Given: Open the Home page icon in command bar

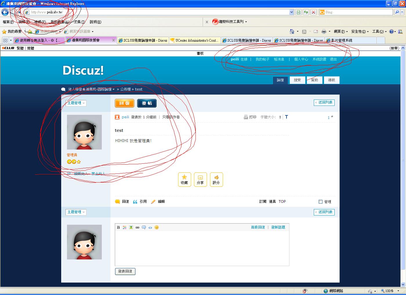Looking at the screenshot, I should coord(292,31).
